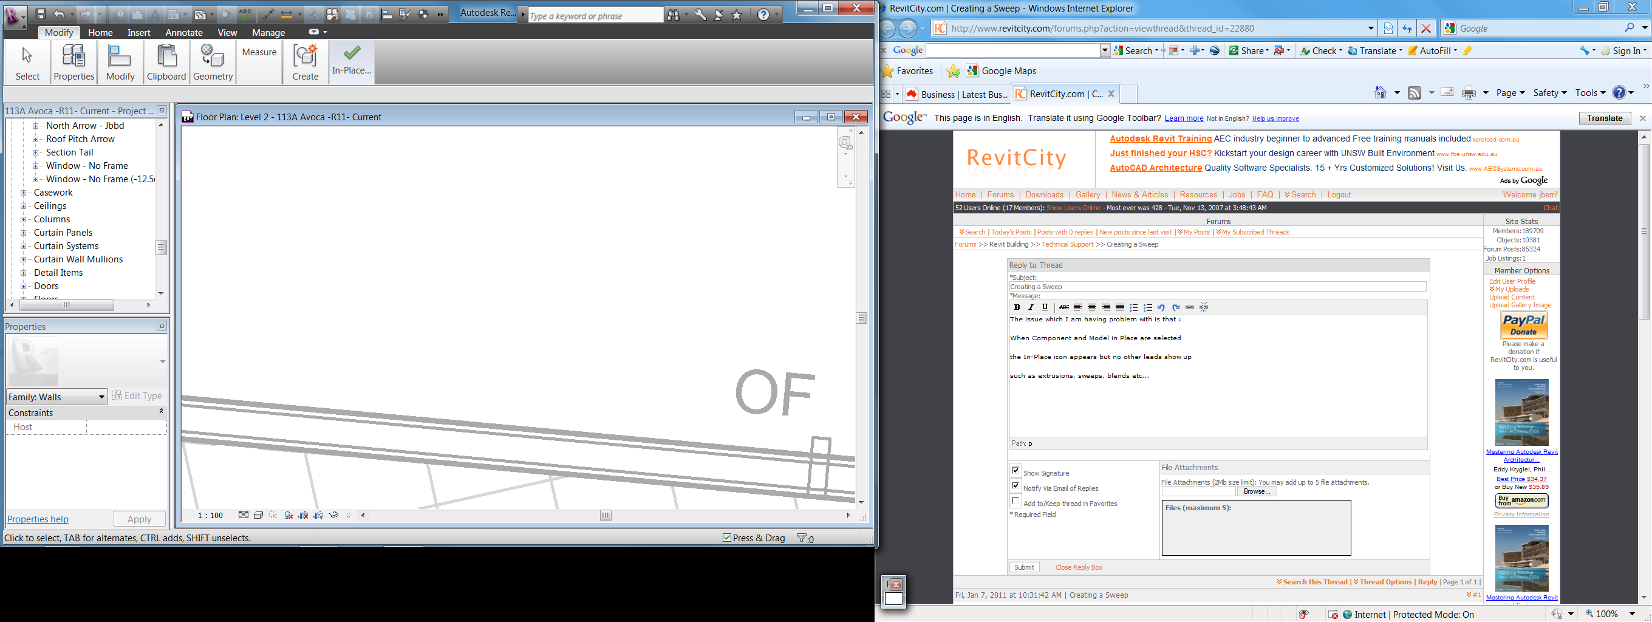This screenshot has height=622, width=1652.
Task: Click the binoculars search icon in Revit
Action: pyautogui.click(x=674, y=15)
